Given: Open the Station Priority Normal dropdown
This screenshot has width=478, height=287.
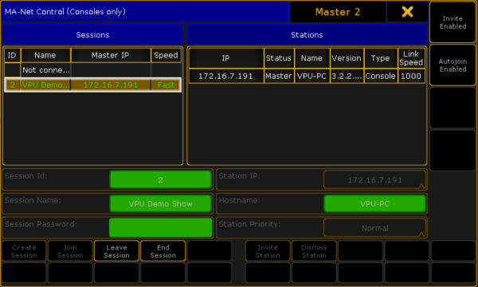Looking at the screenshot, I should 374,228.
